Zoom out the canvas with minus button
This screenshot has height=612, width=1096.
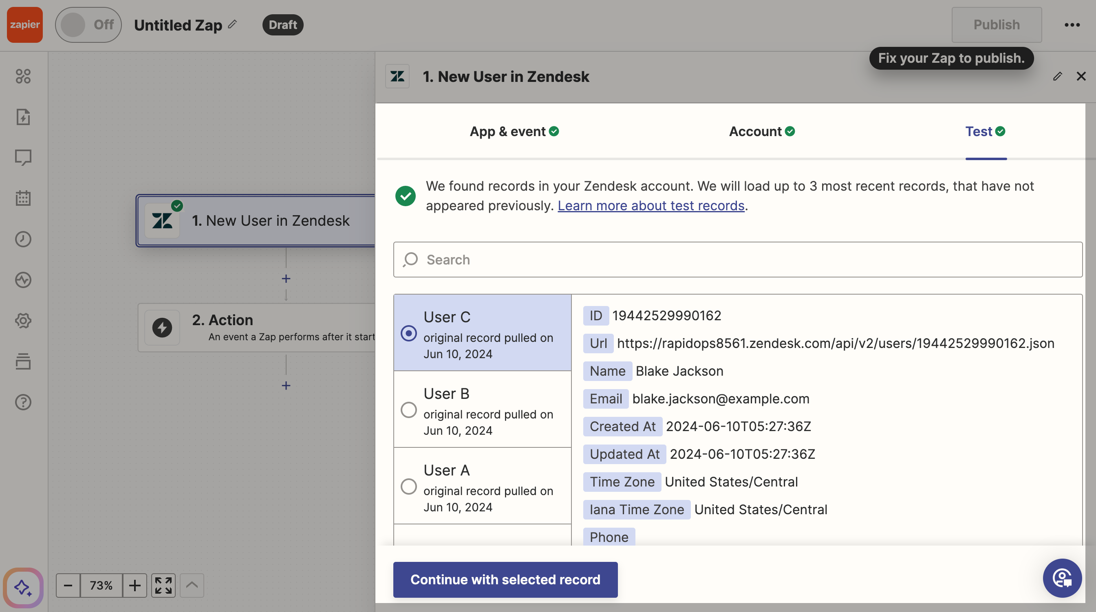point(68,585)
